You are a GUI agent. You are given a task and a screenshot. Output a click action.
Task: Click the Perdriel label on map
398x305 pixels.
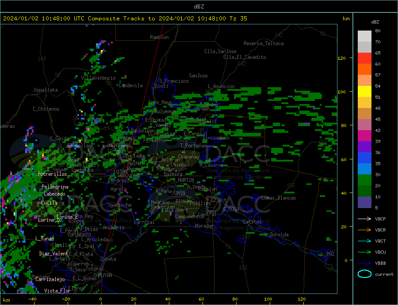(x=119, y=181)
